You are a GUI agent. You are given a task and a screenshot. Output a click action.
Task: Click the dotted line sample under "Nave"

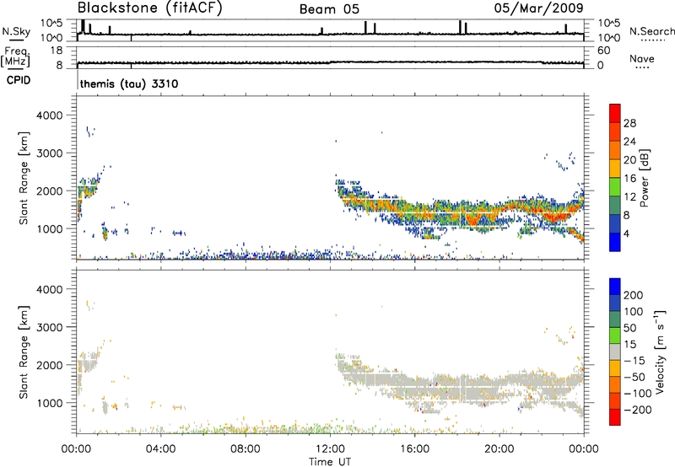(642, 67)
